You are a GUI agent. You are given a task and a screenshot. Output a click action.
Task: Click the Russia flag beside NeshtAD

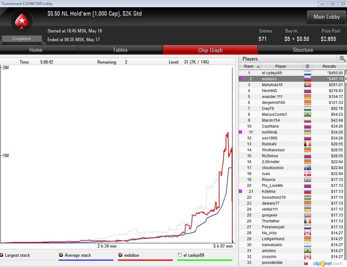coord(308,90)
